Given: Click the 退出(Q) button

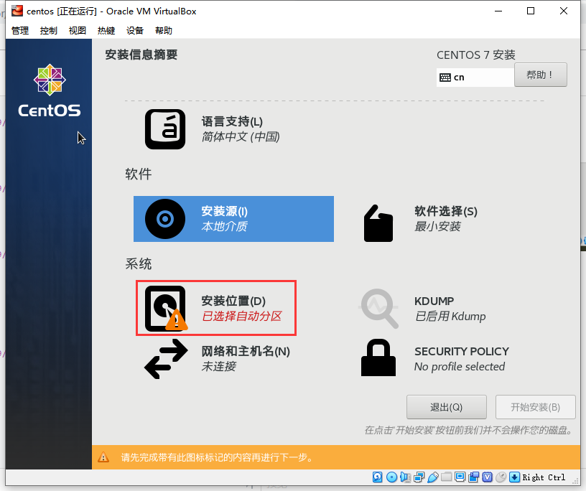Looking at the screenshot, I should coord(446,407).
